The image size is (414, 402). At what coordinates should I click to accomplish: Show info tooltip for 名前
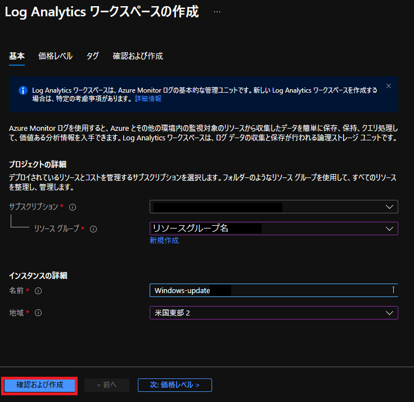coord(38,291)
